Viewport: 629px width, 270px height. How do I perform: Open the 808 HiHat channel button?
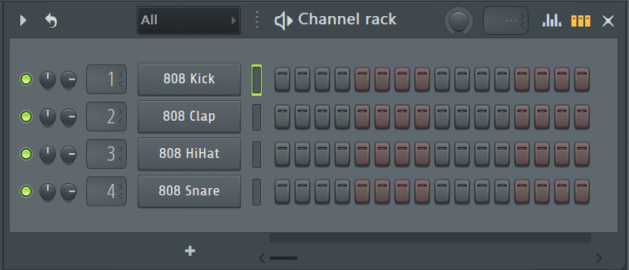coord(189,154)
